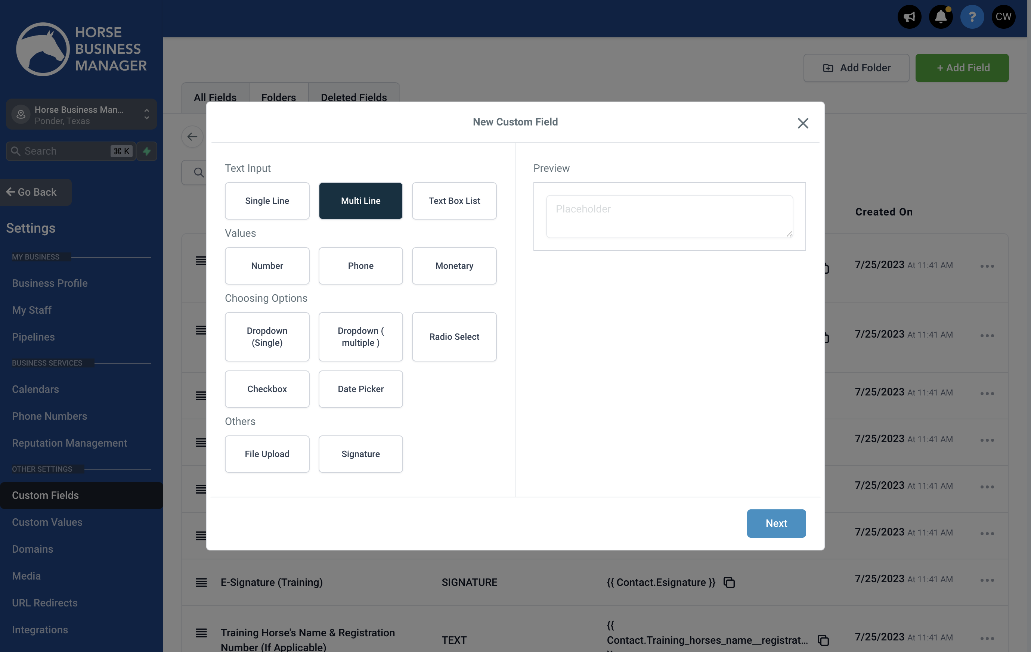This screenshot has width=1031, height=652.
Task: Click the lightning bolt quick actions icon
Action: click(147, 151)
